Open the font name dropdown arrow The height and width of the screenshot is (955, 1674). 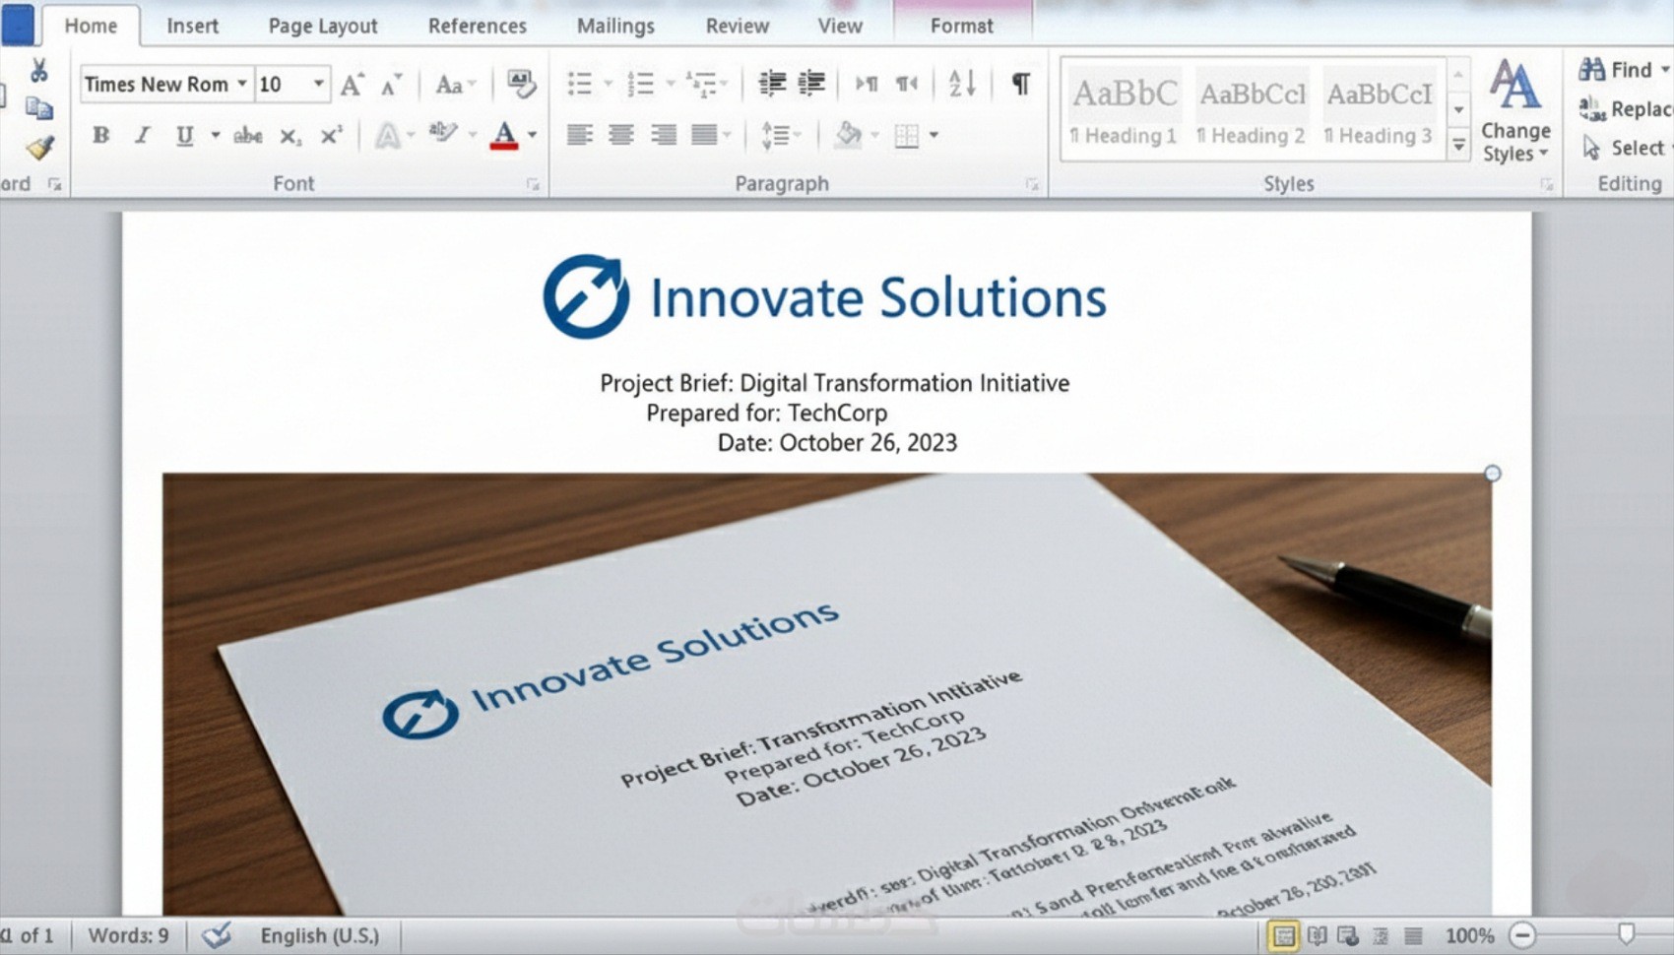tap(242, 84)
